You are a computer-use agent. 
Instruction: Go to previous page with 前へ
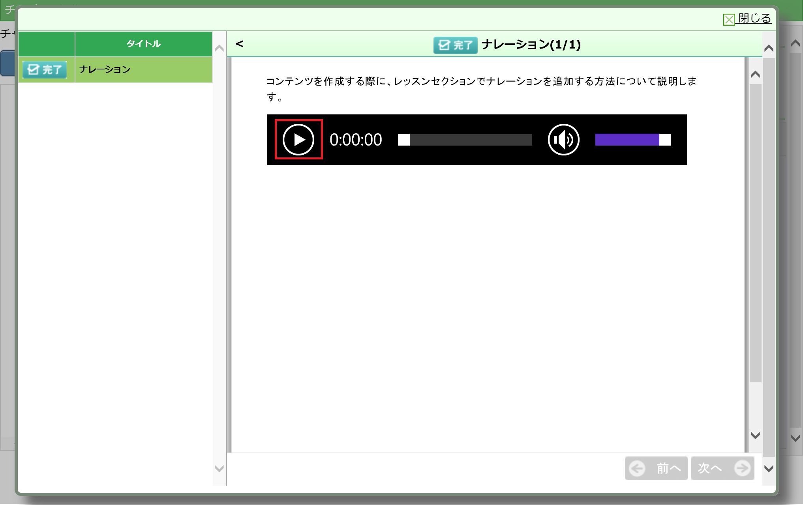tap(656, 468)
